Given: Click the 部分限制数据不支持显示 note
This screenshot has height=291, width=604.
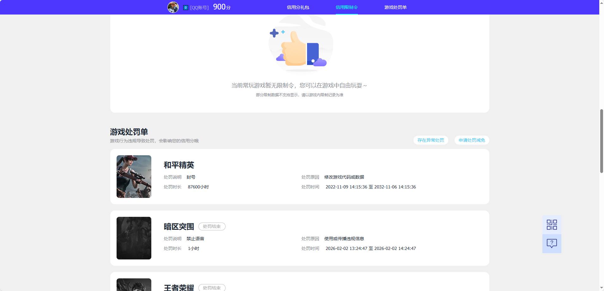Looking at the screenshot, I should (299, 95).
